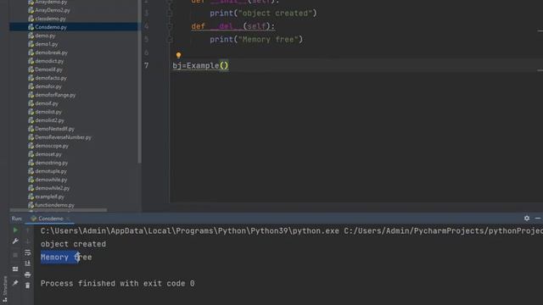543x305 pixels.
Task: Place cursor in print("object created") line
Action: [263, 14]
